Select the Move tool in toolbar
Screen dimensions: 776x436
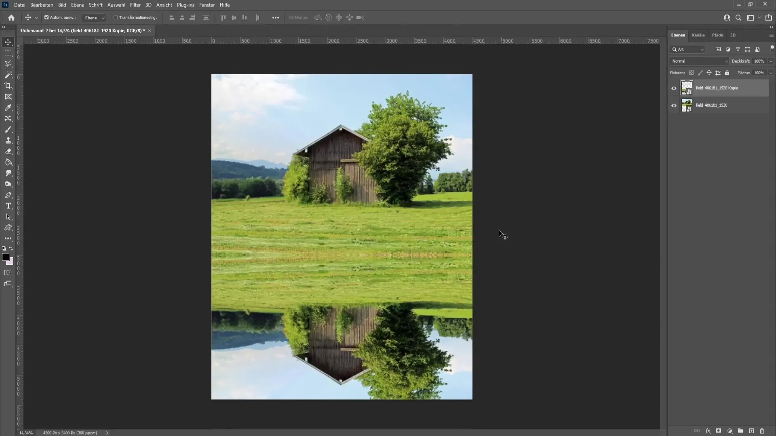pyautogui.click(x=8, y=41)
